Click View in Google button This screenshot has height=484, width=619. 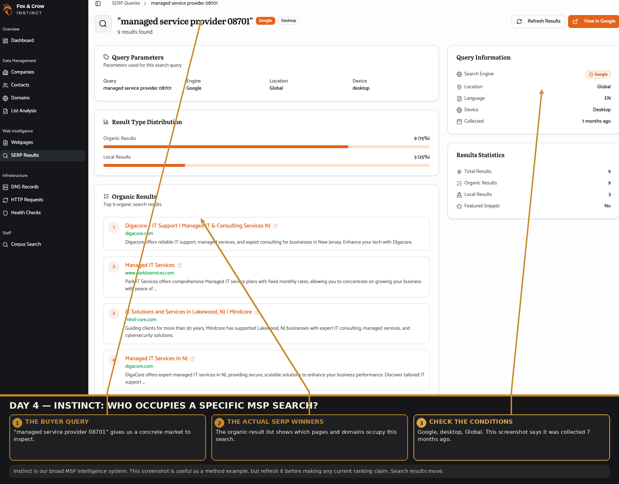pos(594,21)
